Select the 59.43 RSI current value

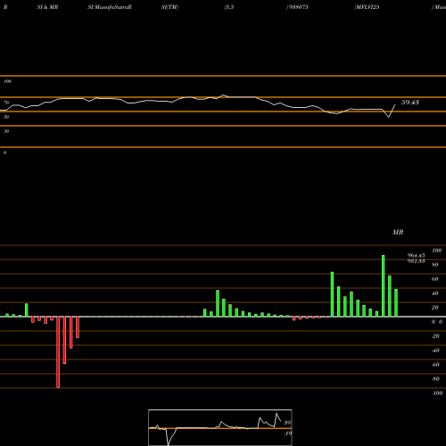(x=410, y=103)
